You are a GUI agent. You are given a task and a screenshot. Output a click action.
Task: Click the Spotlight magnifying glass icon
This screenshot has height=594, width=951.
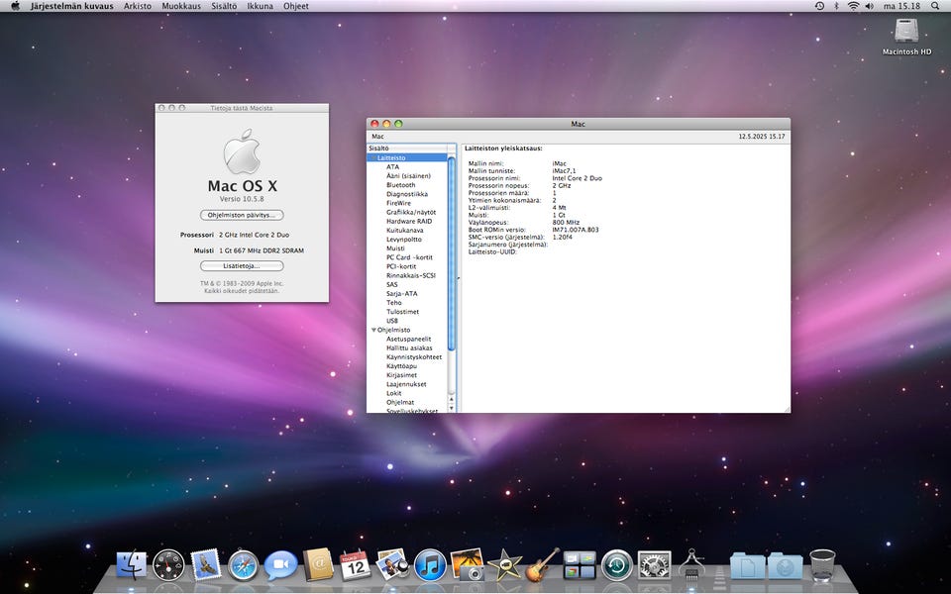934,6
